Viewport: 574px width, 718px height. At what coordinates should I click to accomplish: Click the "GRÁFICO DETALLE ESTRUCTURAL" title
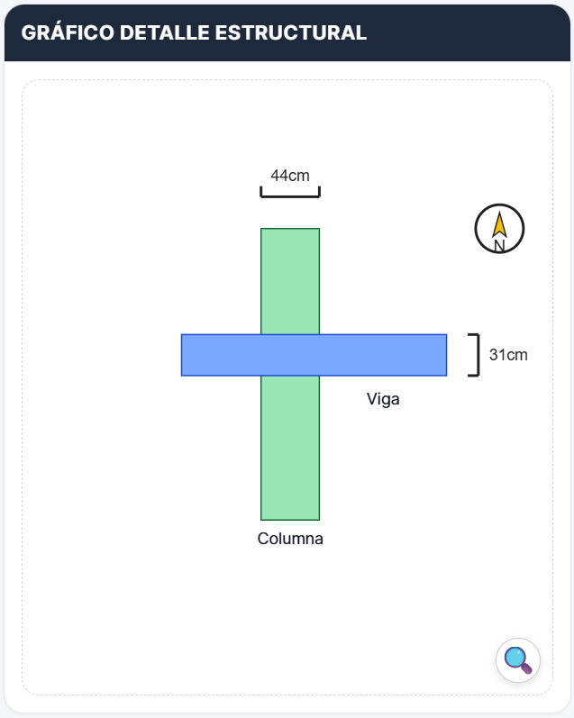point(194,32)
